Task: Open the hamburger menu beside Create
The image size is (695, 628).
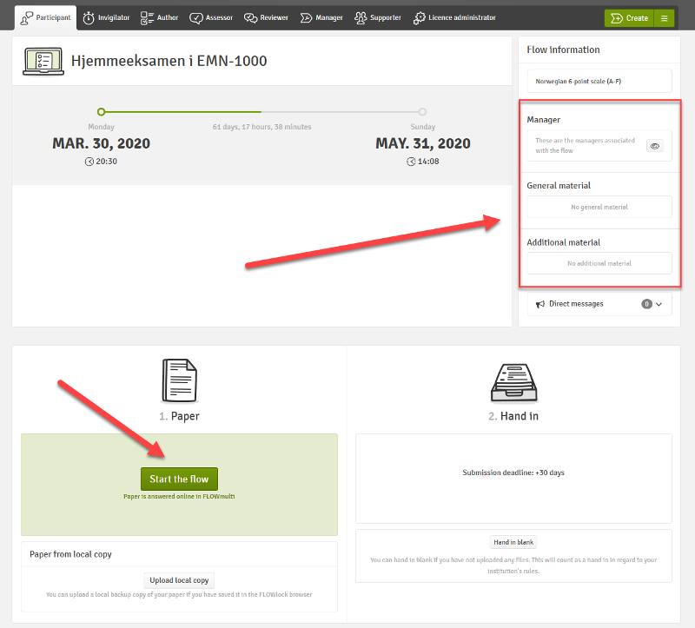Action: (x=665, y=17)
